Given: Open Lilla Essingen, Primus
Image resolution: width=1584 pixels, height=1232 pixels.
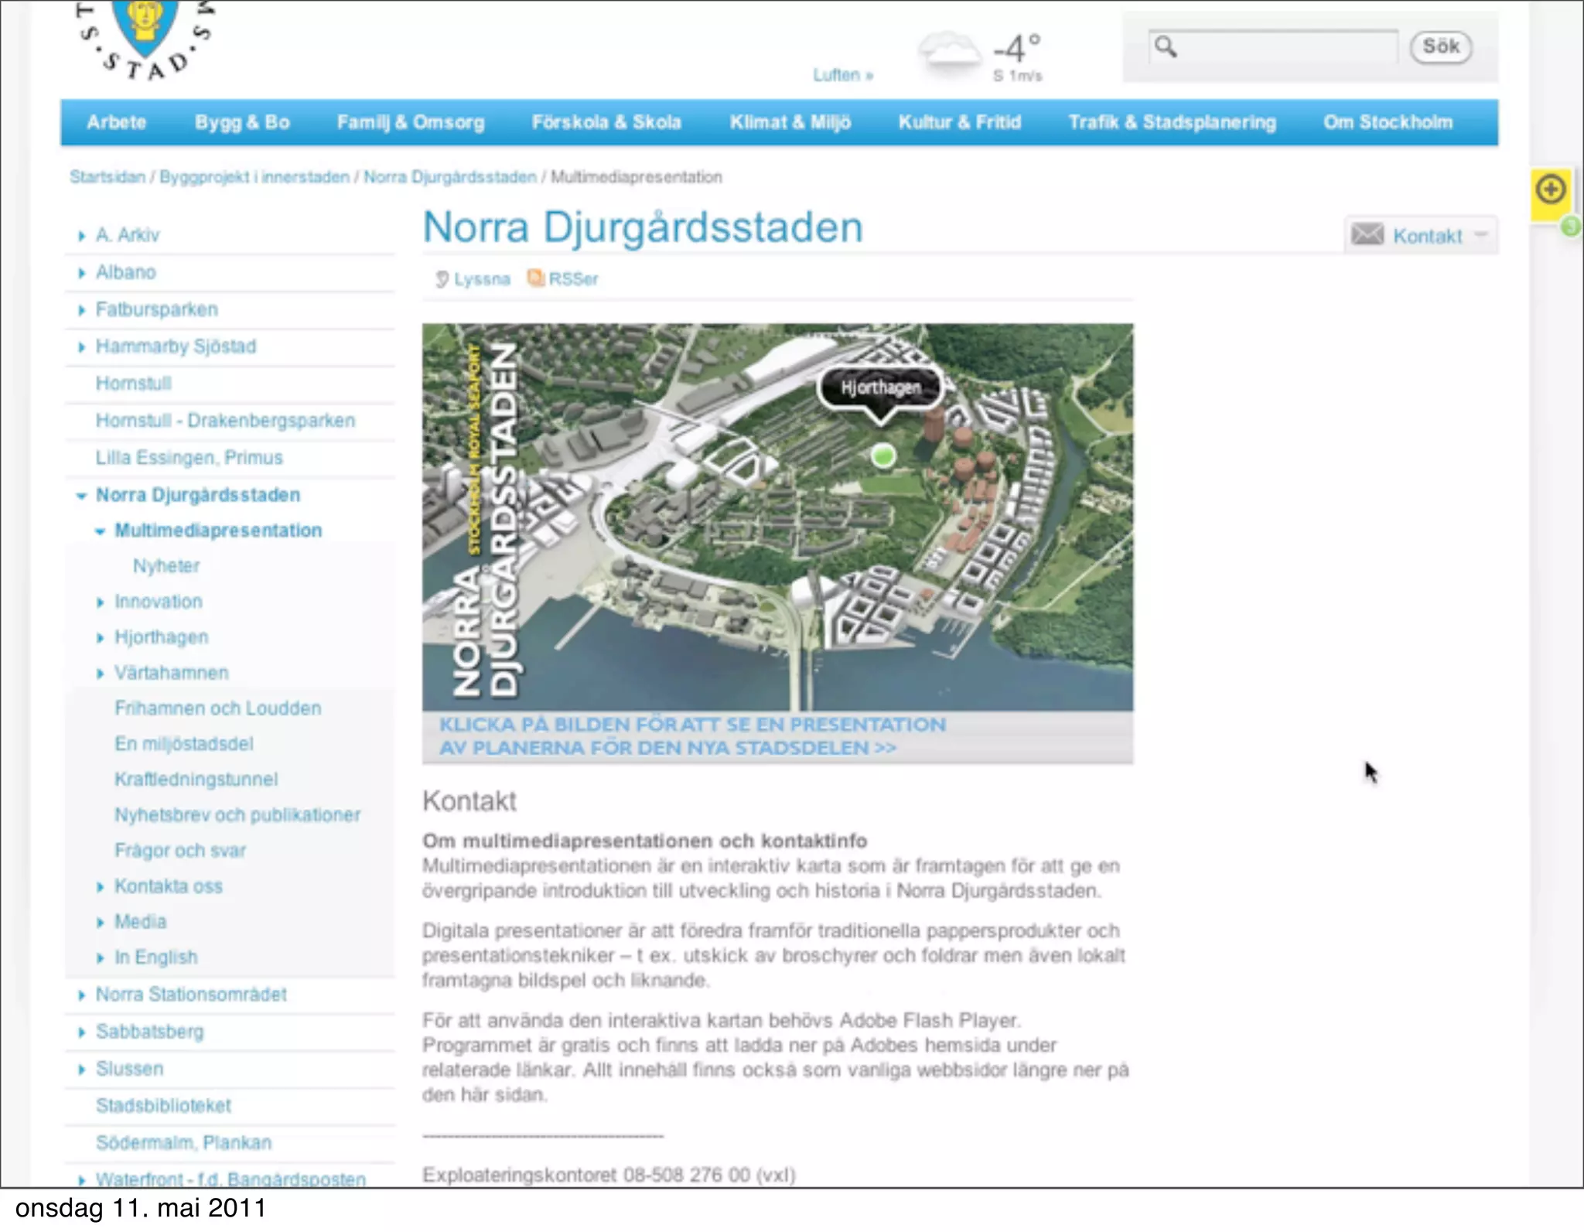Looking at the screenshot, I should tap(189, 458).
